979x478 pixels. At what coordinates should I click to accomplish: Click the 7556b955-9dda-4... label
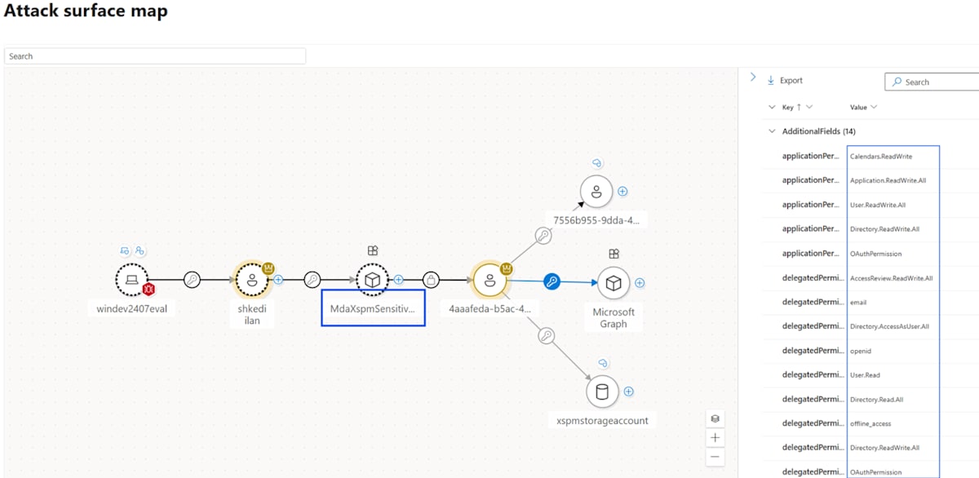coord(596,220)
